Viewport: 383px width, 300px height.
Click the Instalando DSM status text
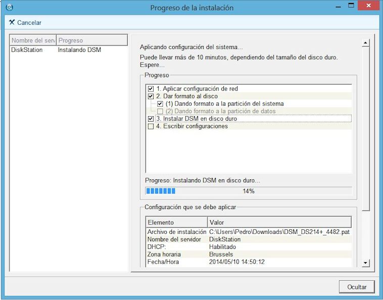pos(79,50)
